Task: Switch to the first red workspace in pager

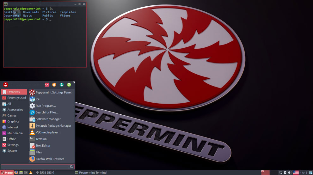Action: pyautogui.click(x=265, y=172)
